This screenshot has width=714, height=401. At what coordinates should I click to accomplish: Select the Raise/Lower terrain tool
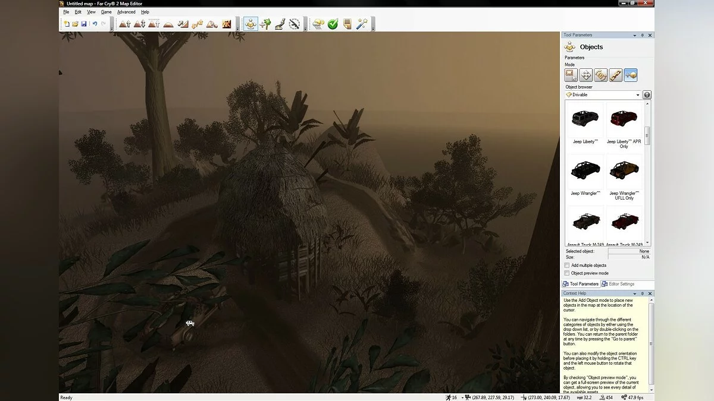point(139,24)
